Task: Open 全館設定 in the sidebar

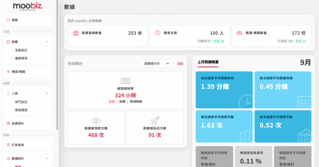Action: [x=21, y=50]
